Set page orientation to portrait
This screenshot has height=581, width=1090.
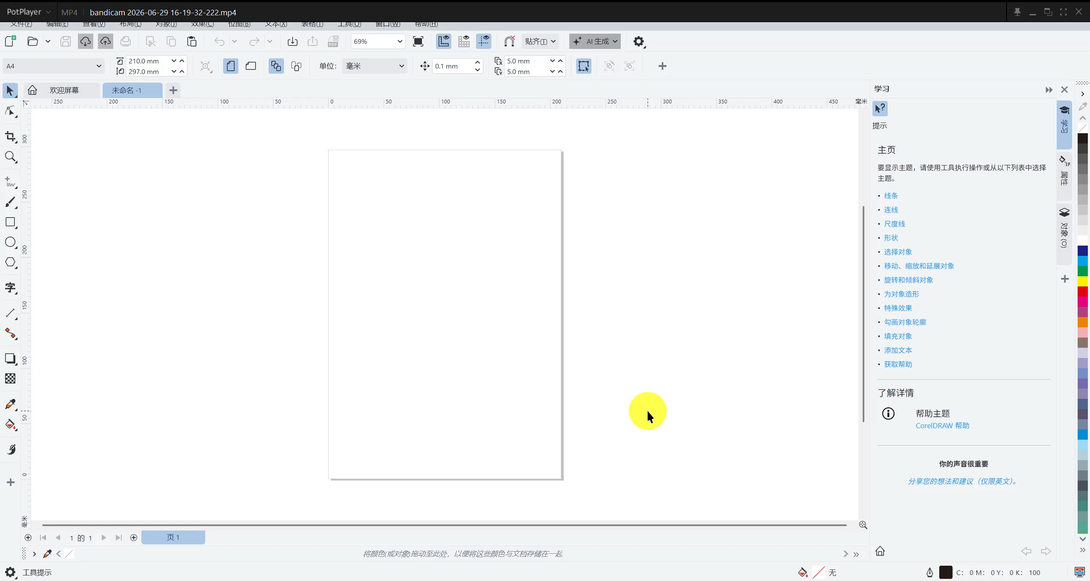[230, 66]
